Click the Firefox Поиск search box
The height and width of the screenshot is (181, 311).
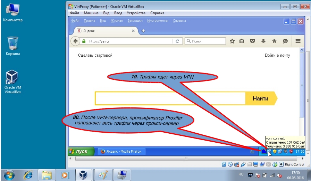pos(205,41)
